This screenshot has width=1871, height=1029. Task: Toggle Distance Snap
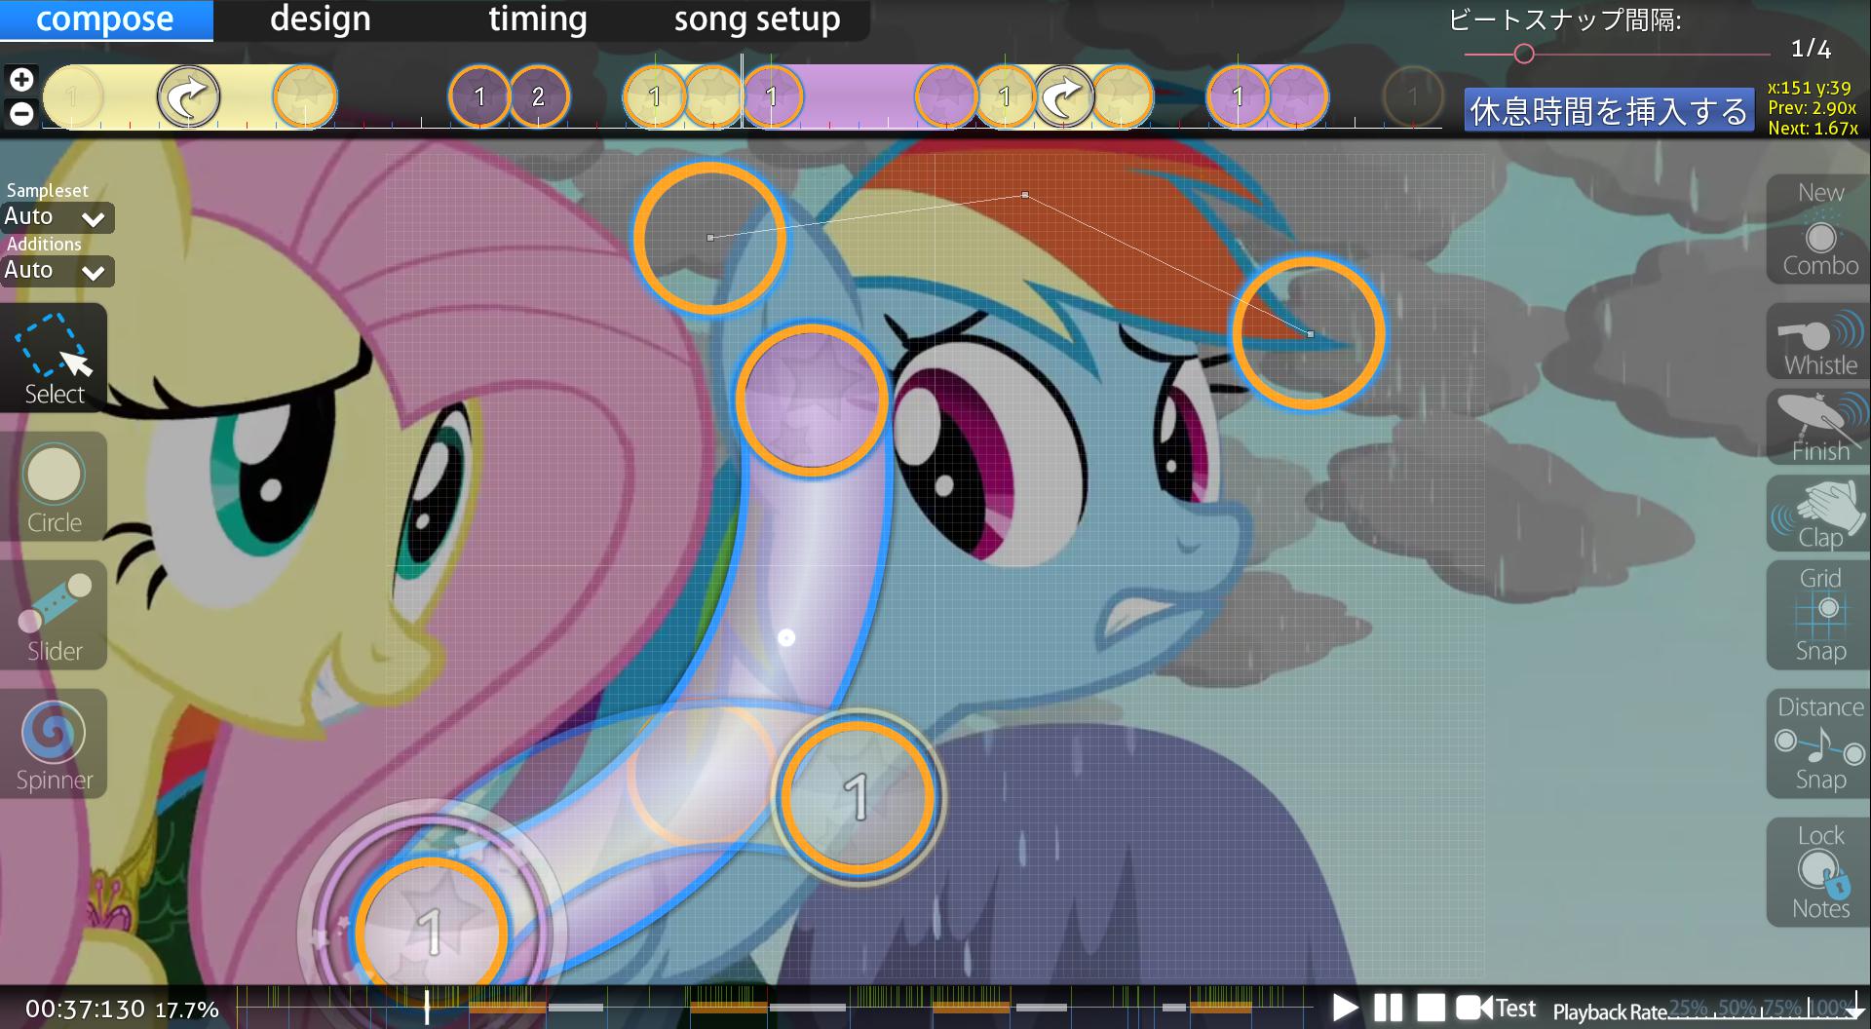tap(1819, 743)
